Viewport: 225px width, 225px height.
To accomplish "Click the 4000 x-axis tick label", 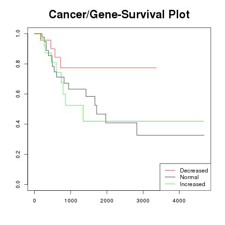I will point(179,201).
